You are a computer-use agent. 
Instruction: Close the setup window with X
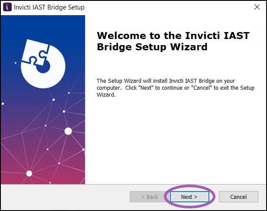click(257, 7)
